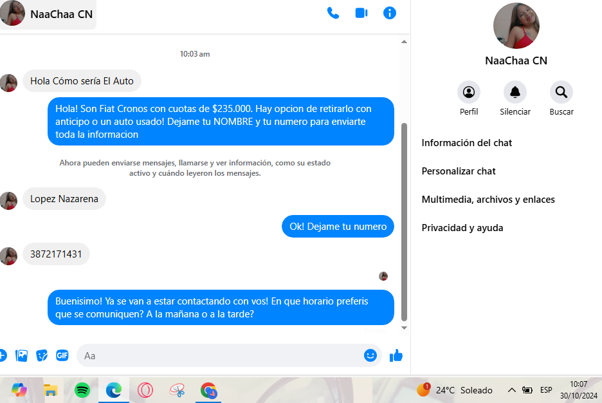Click the chat scrollbar up arrow
This screenshot has height=403, width=602.
click(404, 41)
